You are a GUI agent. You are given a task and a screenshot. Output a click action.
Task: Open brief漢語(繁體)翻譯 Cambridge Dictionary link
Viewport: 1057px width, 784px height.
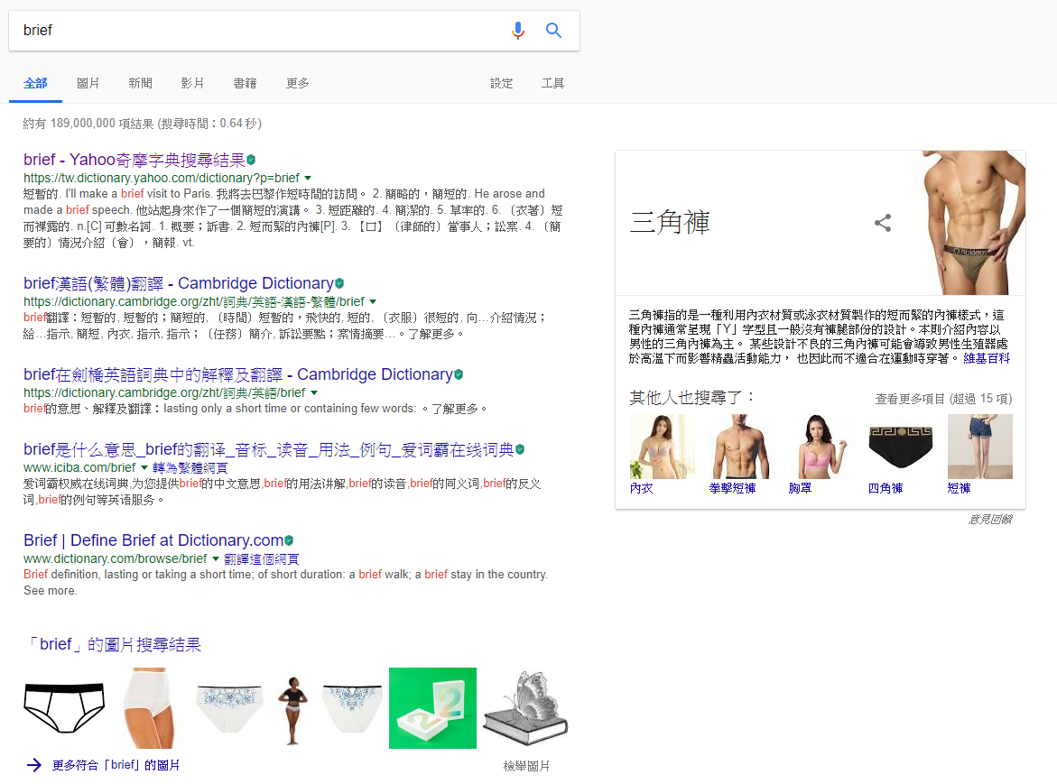(x=179, y=283)
